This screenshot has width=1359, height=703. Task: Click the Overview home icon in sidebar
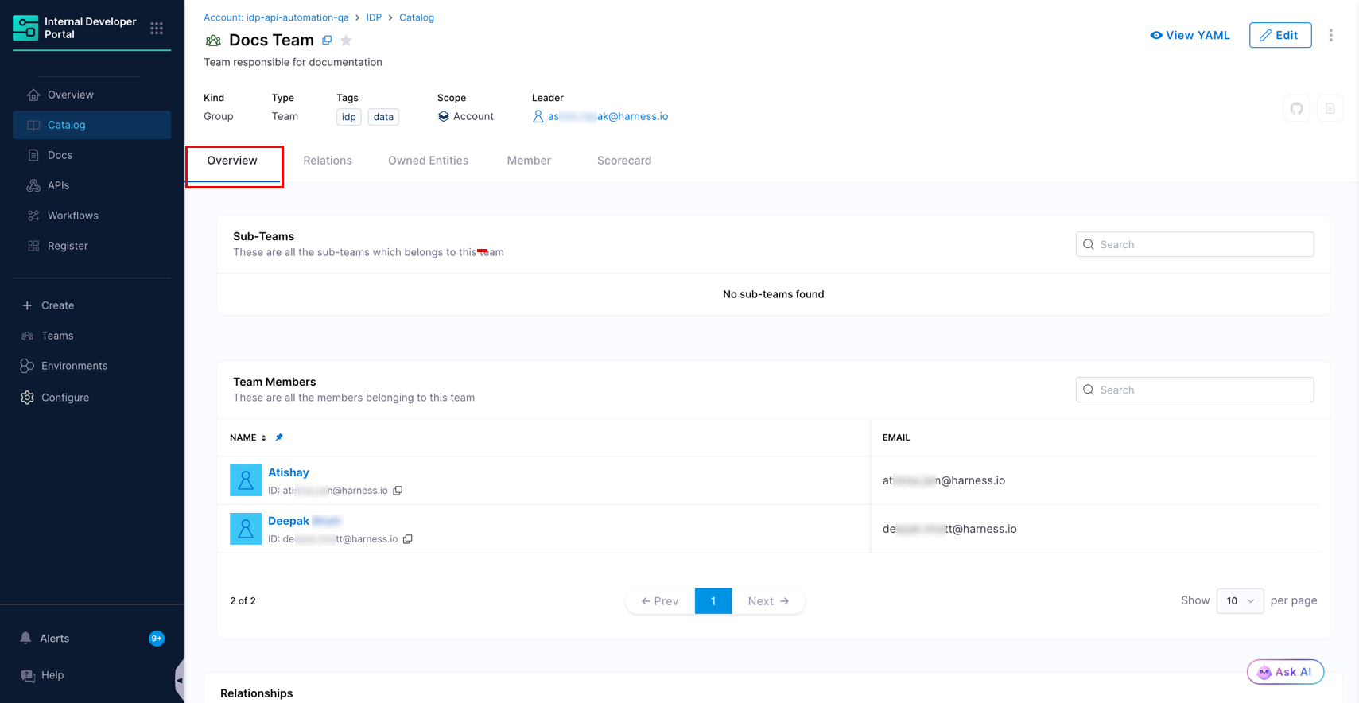33,95
